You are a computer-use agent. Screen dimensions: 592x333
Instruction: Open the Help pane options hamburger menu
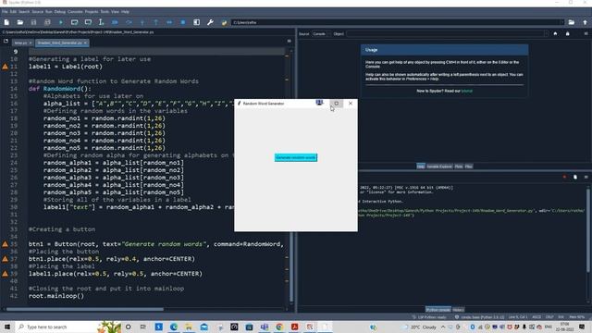[586, 33]
